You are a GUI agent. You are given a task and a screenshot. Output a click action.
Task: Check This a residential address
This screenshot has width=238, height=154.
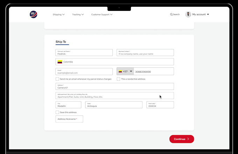coord(118,79)
